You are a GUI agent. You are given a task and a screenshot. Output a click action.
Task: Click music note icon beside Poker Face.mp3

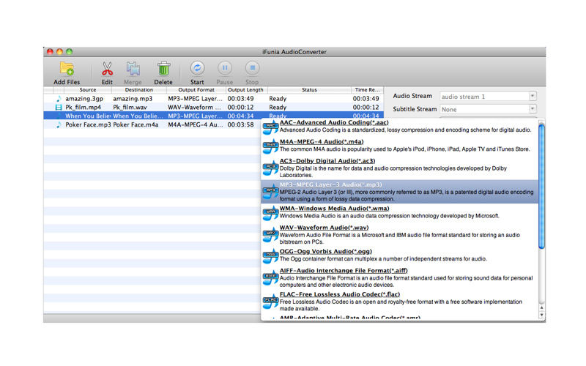click(x=59, y=124)
